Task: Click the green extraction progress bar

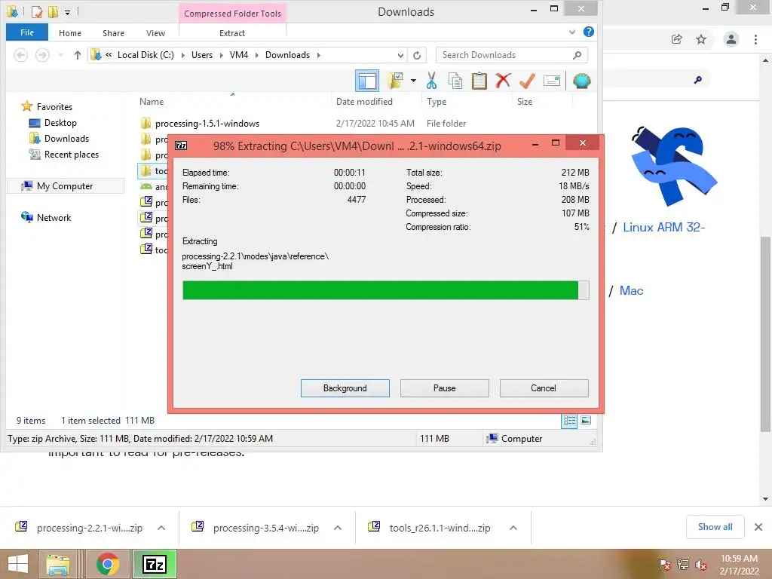Action: (385, 290)
